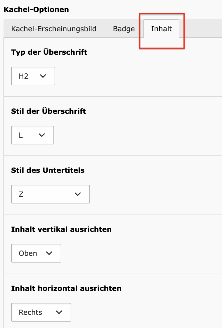222x328 pixels.
Task: Click the chevron arrow beside L
Action: [x=42, y=135]
